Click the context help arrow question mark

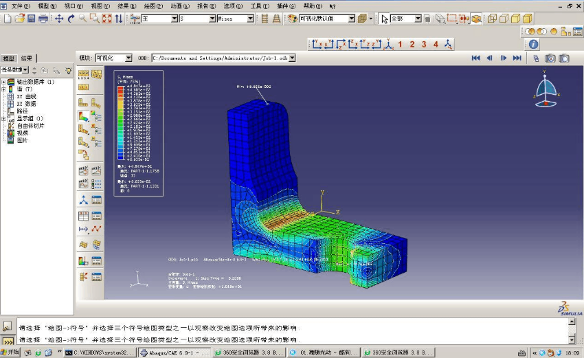point(333,6)
